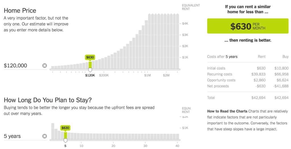291x149 pixels.
Task: Click the 40 year mark on stay axis
Action: click(x=178, y=146)
